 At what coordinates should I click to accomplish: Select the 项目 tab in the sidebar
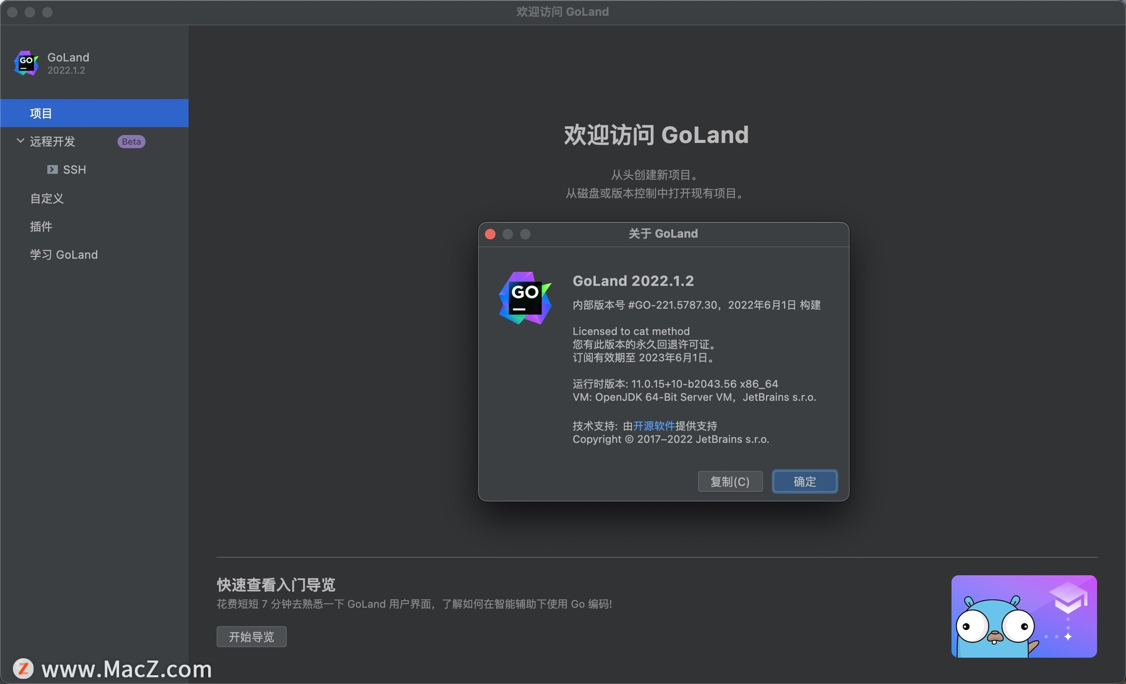(94, 113)
